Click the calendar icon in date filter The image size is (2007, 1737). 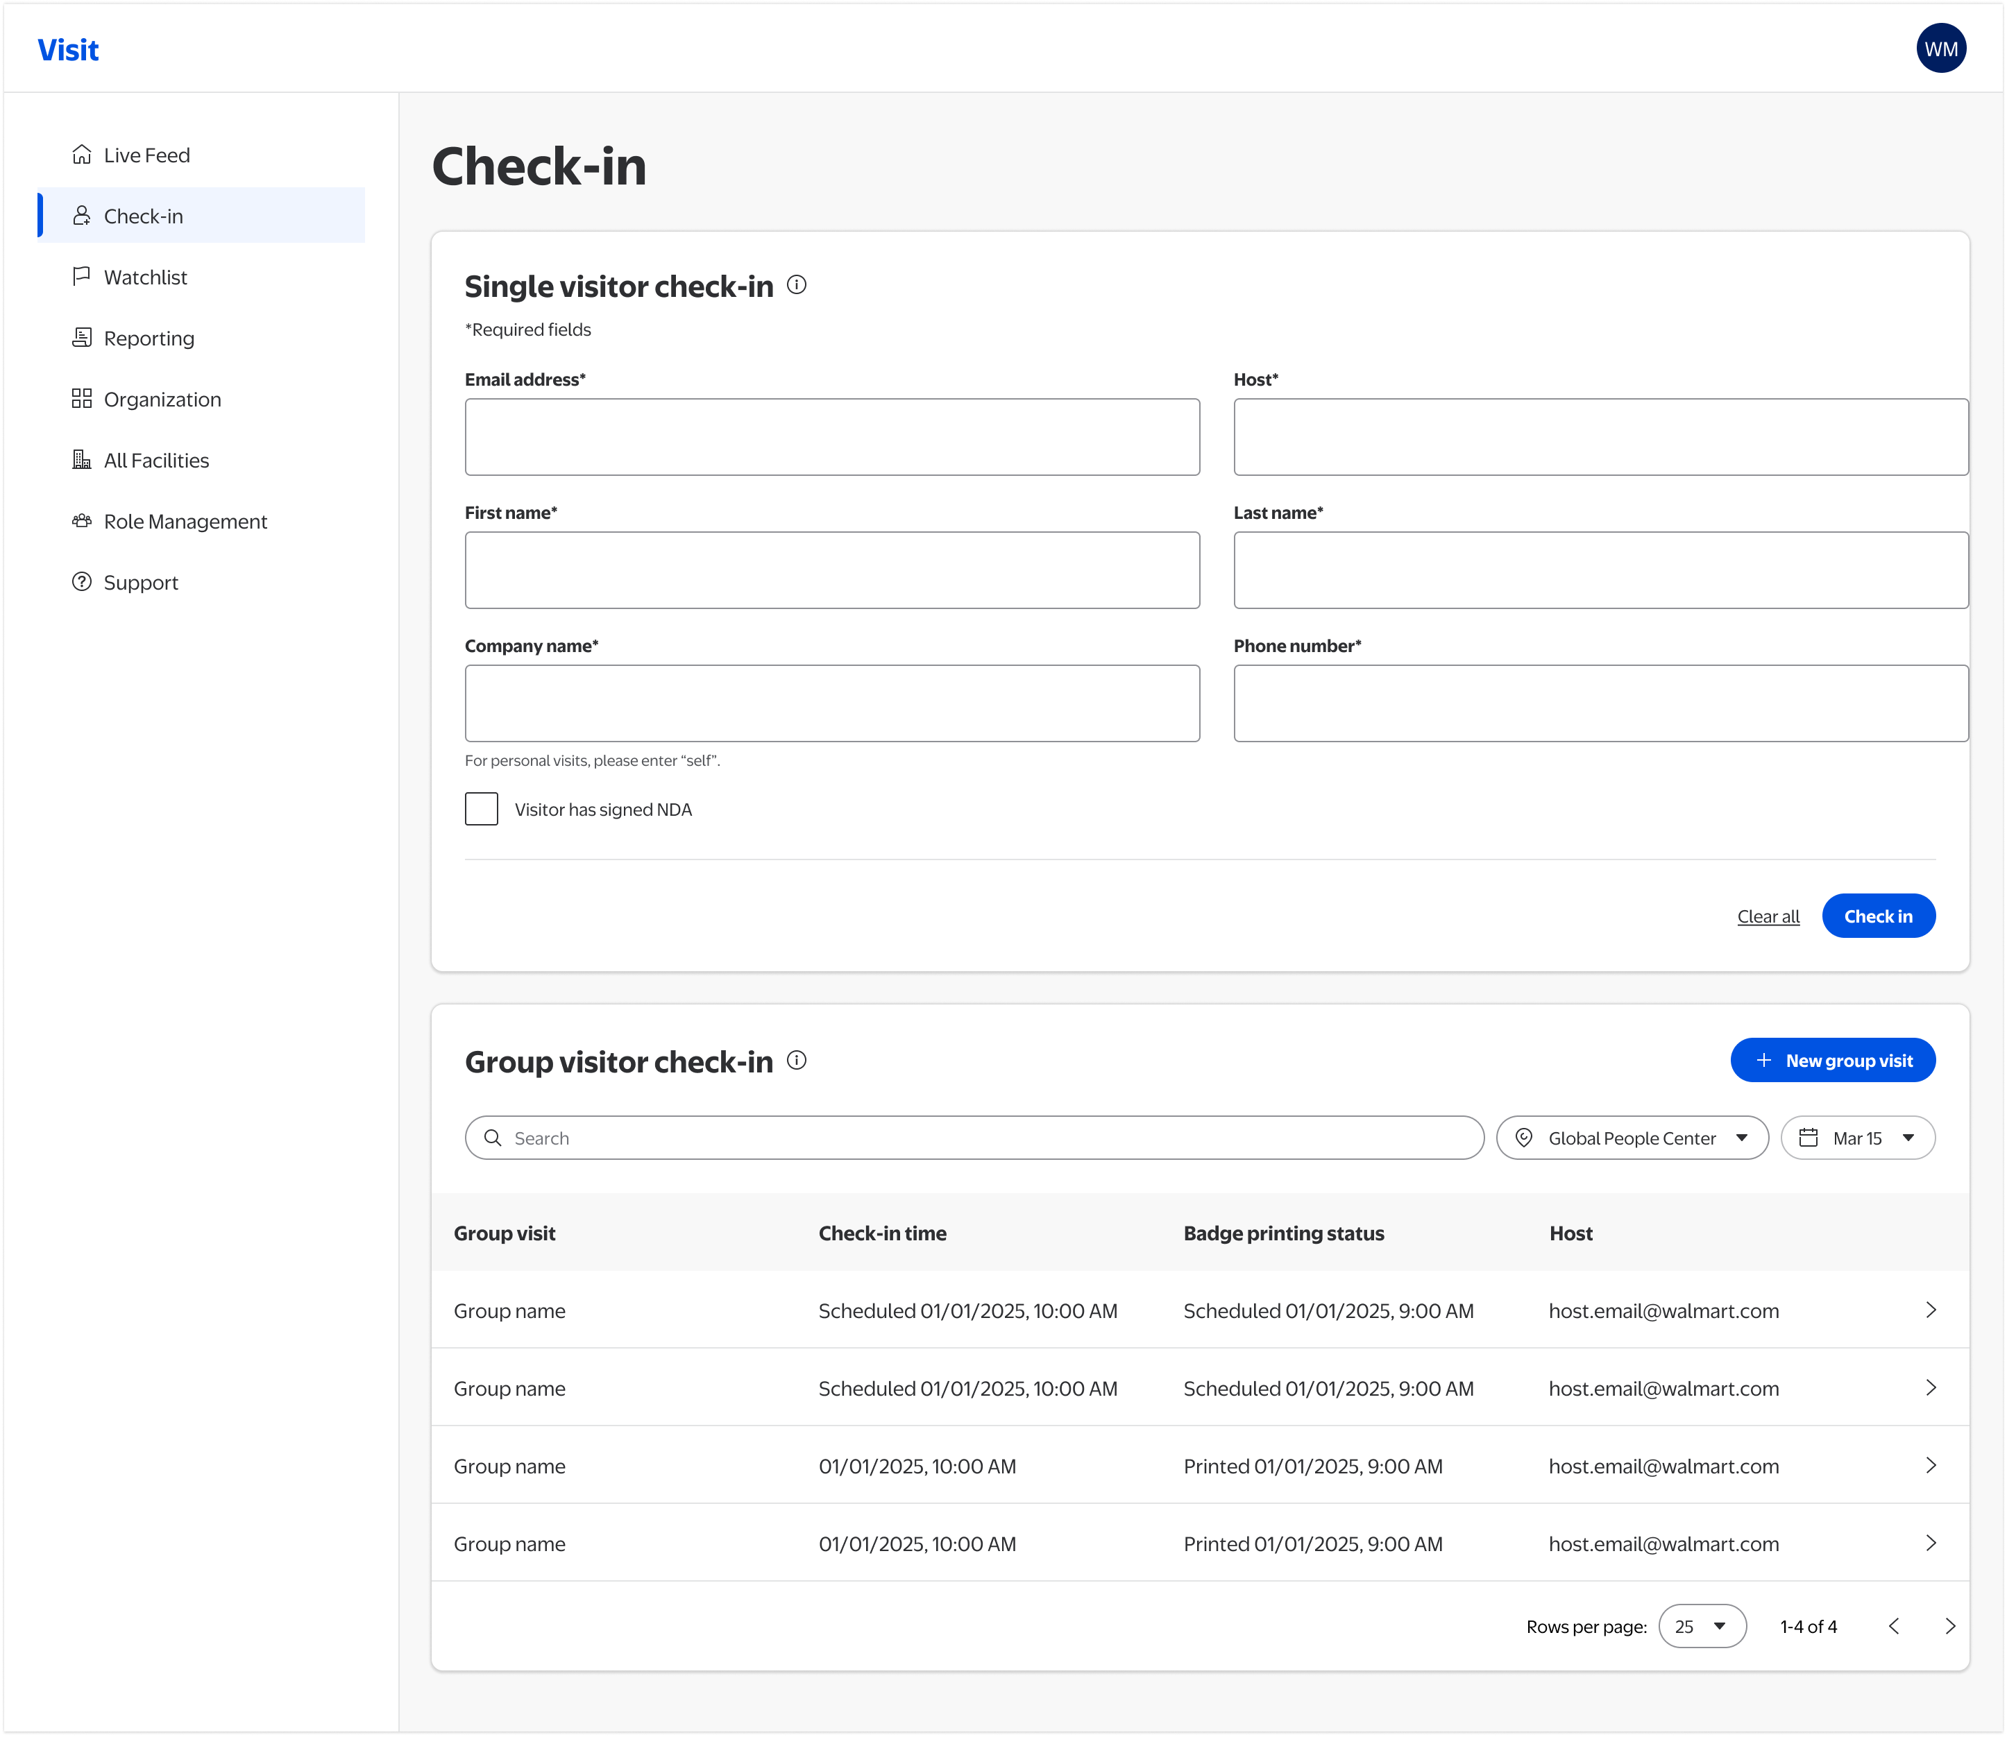(x=1809, y=1138)
